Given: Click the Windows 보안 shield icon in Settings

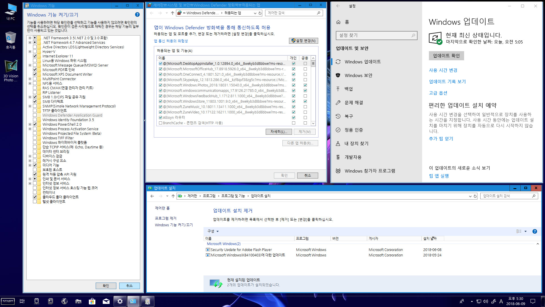Looking at the screenshot, I should point(338,75).
